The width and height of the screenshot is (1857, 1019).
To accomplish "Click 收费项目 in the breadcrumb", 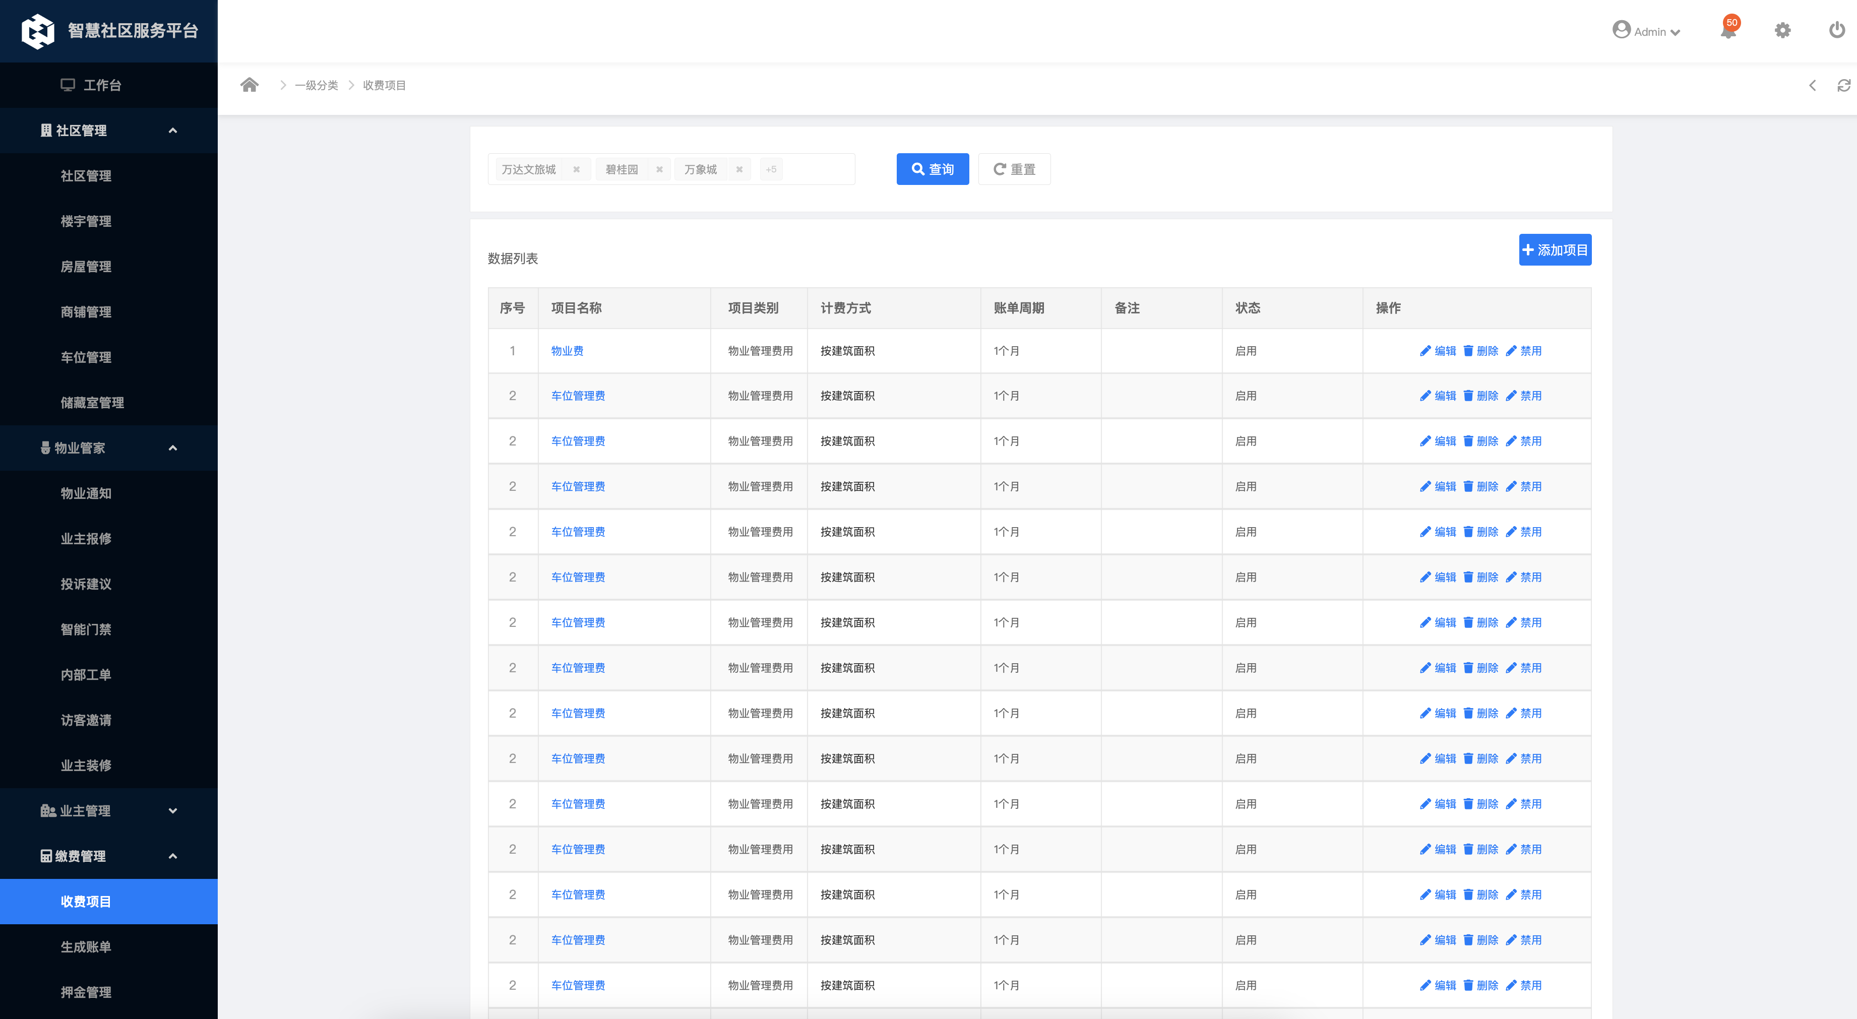I will 384,85.
